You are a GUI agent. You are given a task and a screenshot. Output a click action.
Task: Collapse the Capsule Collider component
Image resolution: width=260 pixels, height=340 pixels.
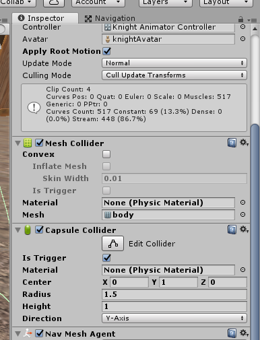18,230
